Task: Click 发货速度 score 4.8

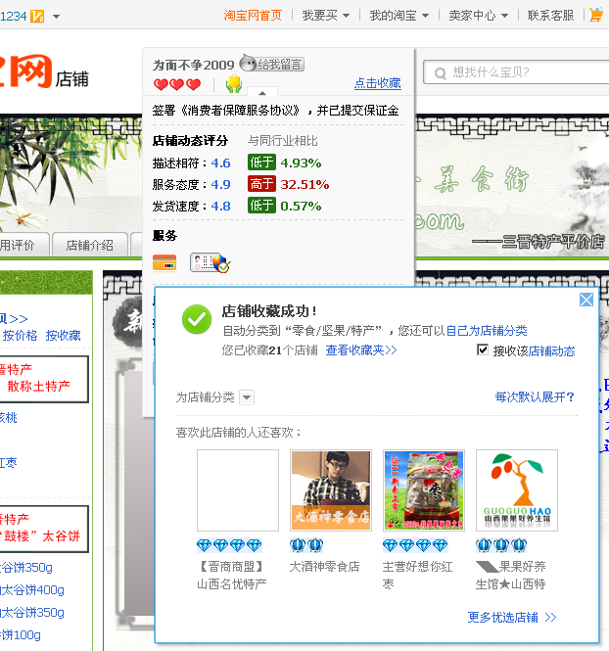Action: click(x=220, y=206)
